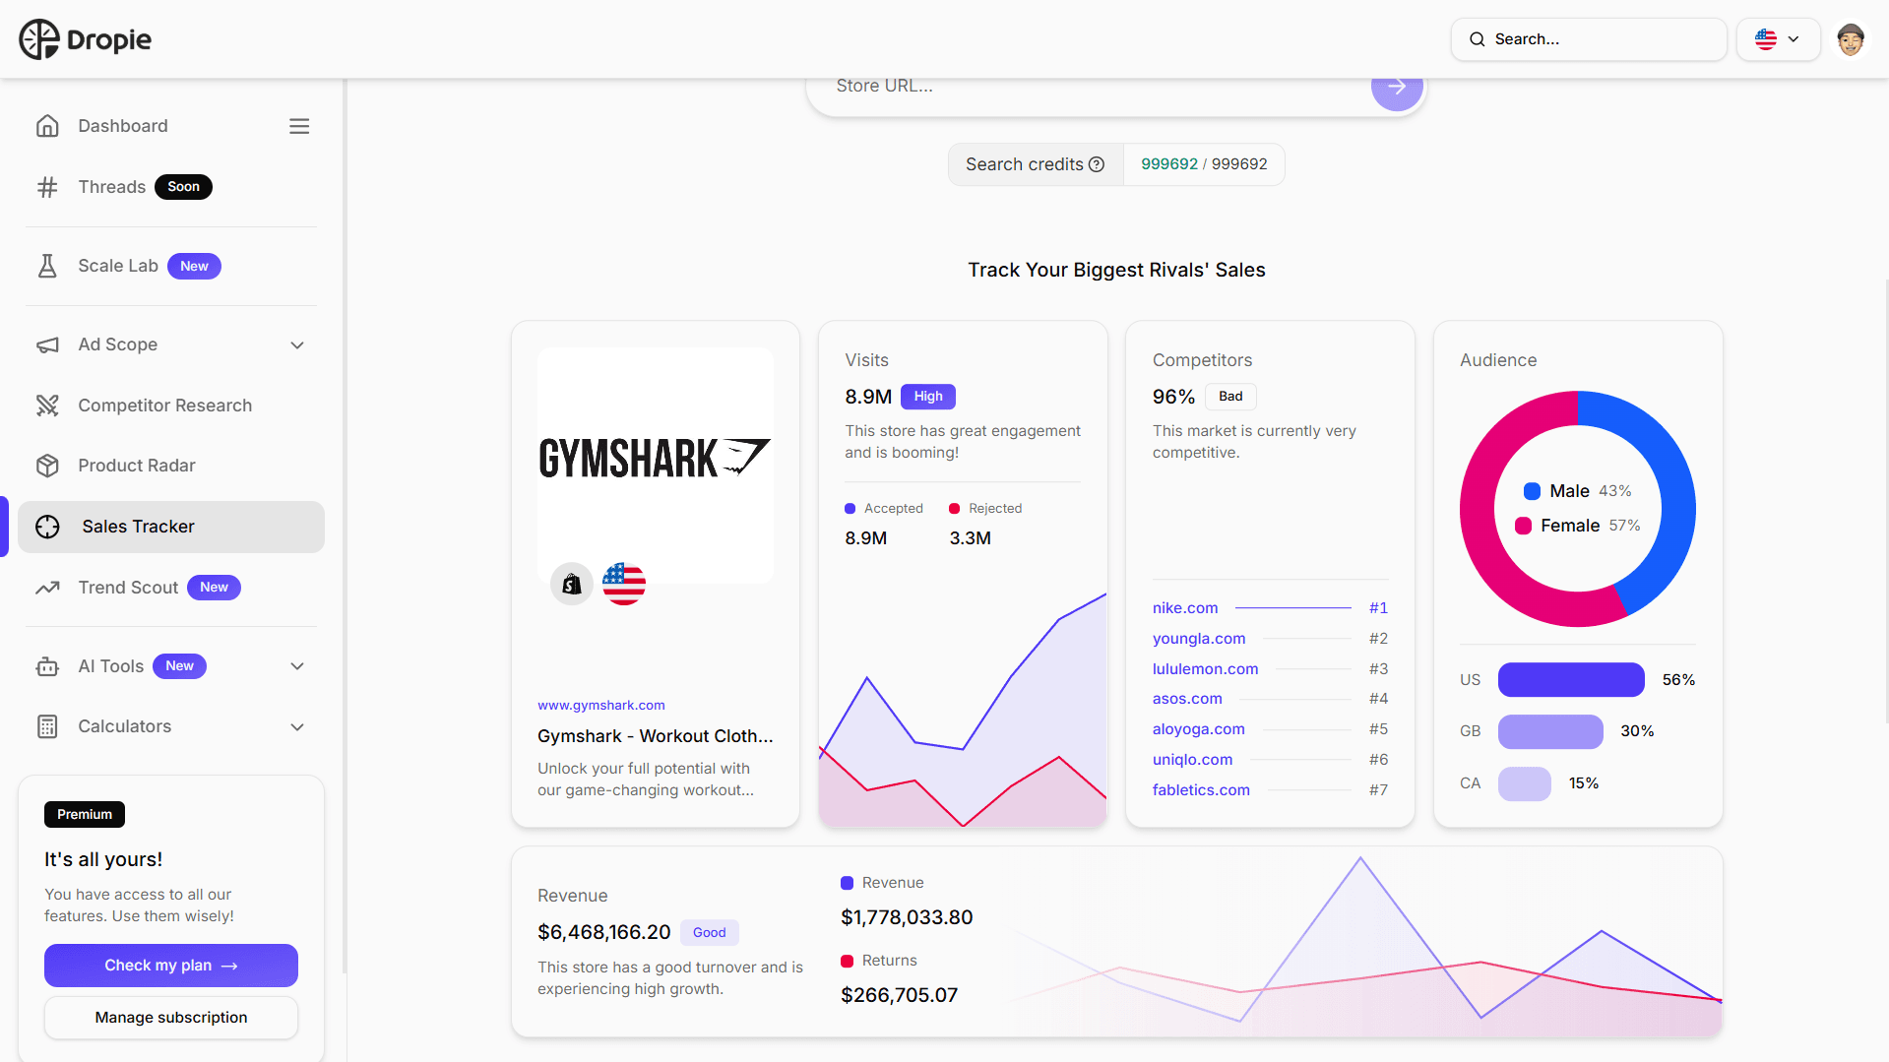Click the Gymshark - Workout Cloth... title
Image resolution: width=1889 pixels, height=1062 pixels.
(655, 736)
